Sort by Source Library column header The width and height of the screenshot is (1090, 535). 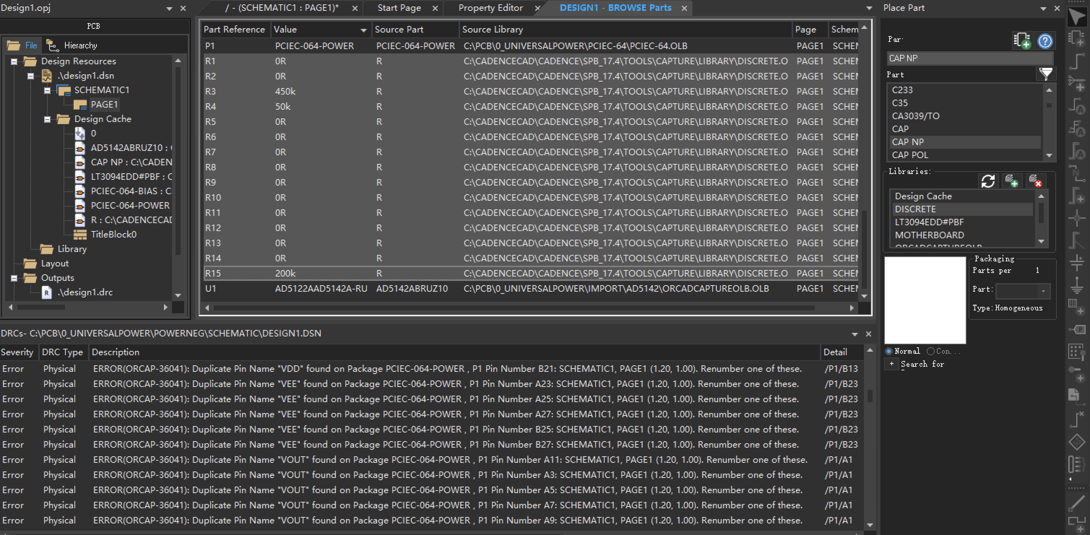pyautogui.click(x=625, y=29)
